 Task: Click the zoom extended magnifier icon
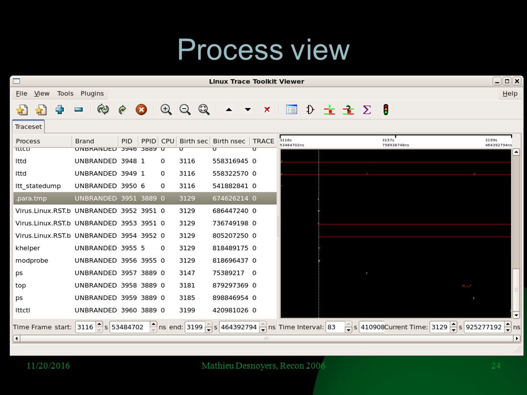pos(204,110)
